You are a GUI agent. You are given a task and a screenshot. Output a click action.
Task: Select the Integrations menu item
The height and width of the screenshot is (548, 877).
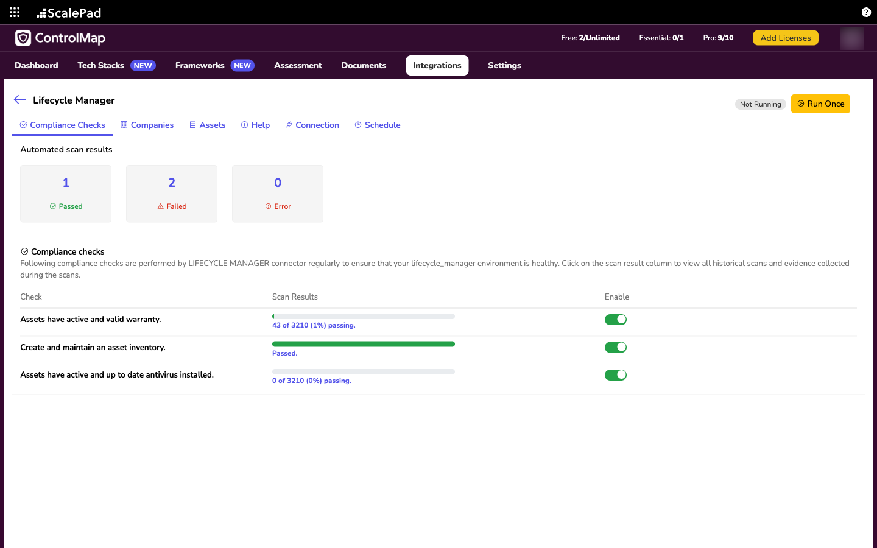437,65
